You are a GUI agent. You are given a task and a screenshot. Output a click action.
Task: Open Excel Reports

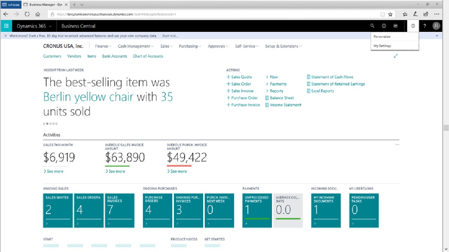tap(320, 91)
